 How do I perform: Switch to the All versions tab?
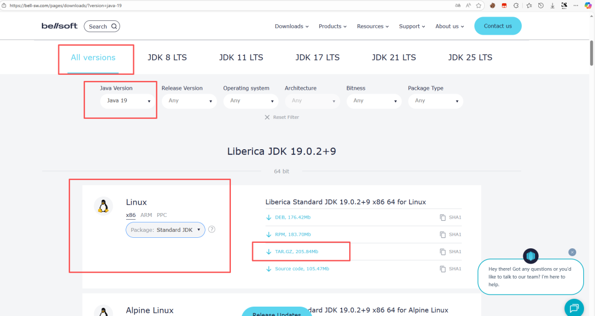click(93, 58)
